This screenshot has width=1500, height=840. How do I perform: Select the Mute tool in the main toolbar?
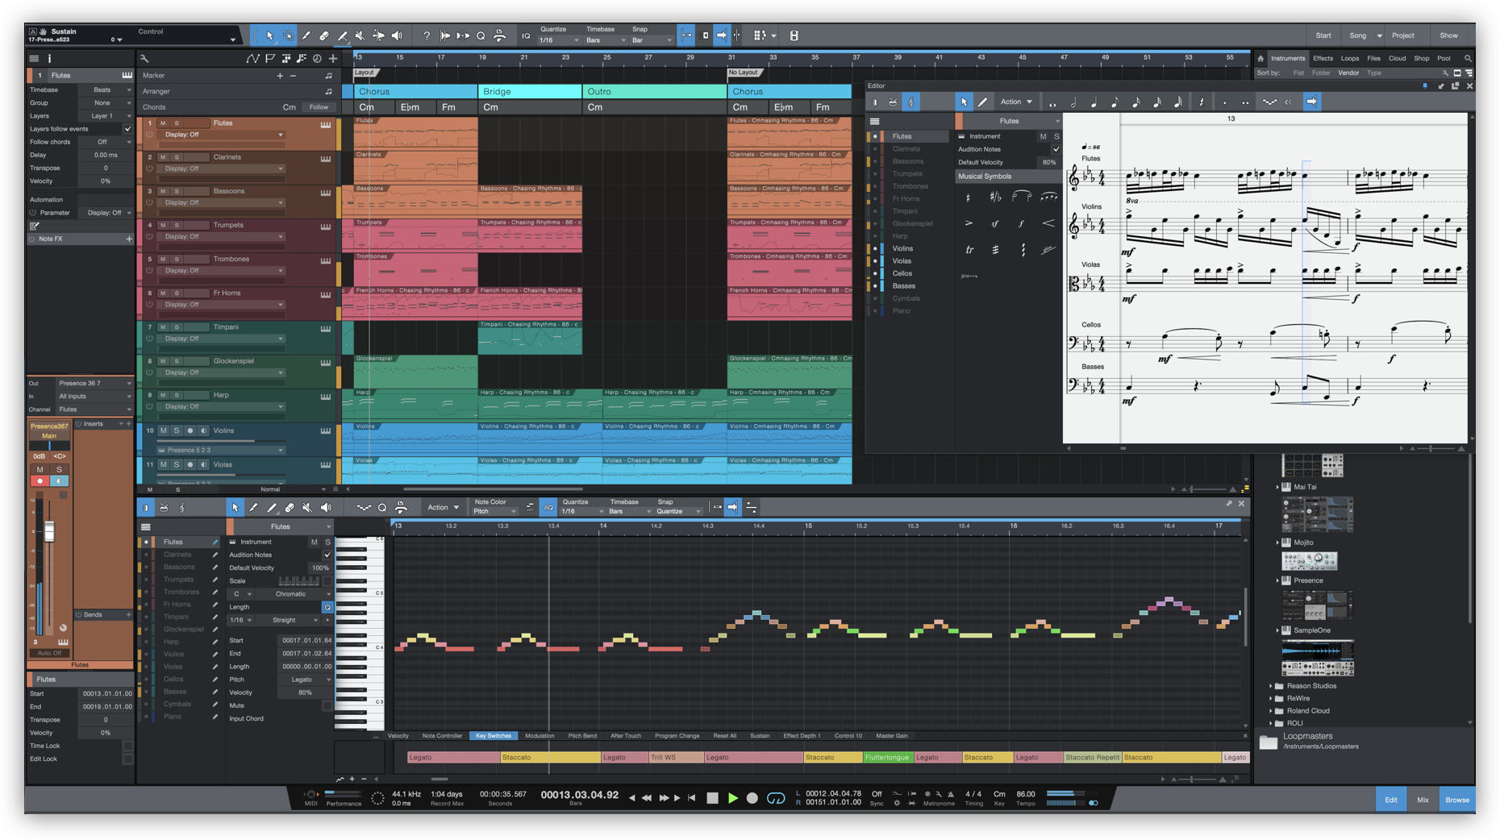tap(360, 35)
